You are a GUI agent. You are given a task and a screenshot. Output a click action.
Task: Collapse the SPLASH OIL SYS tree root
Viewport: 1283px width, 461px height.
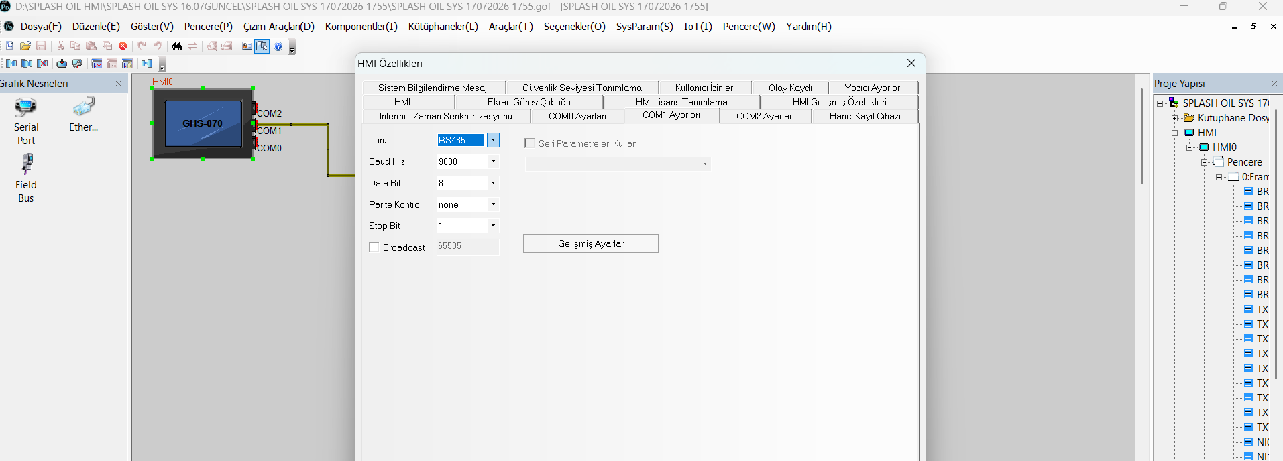coord(1160,103)
